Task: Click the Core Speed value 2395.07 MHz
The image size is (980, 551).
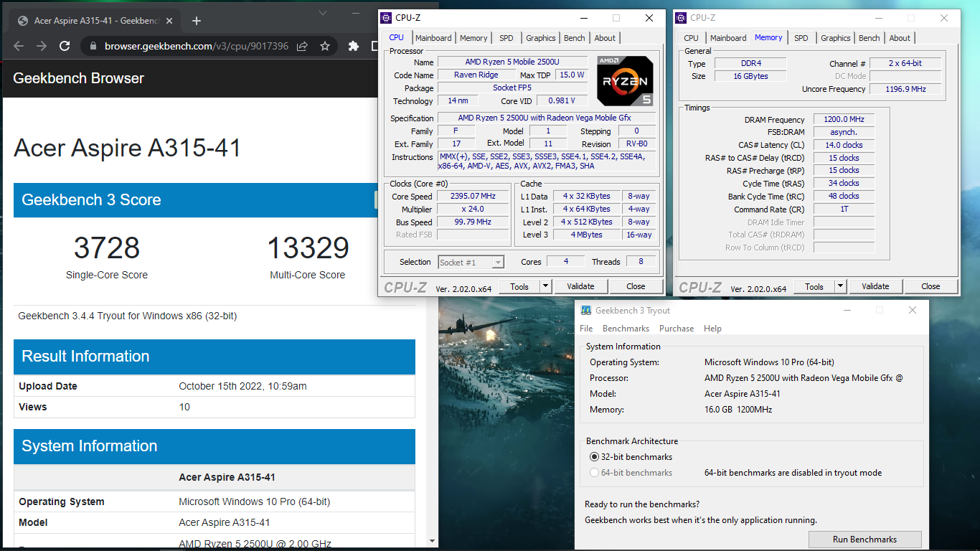Action: coord(473,197)
